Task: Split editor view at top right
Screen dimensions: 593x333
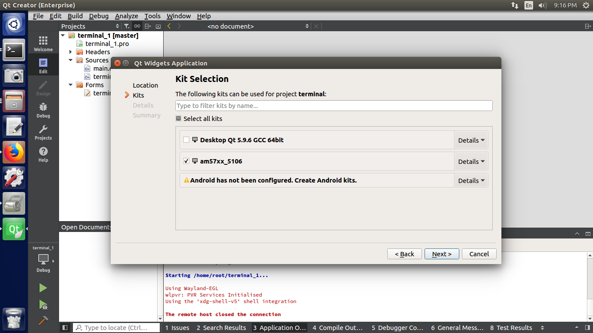Action: pos(588,26)
